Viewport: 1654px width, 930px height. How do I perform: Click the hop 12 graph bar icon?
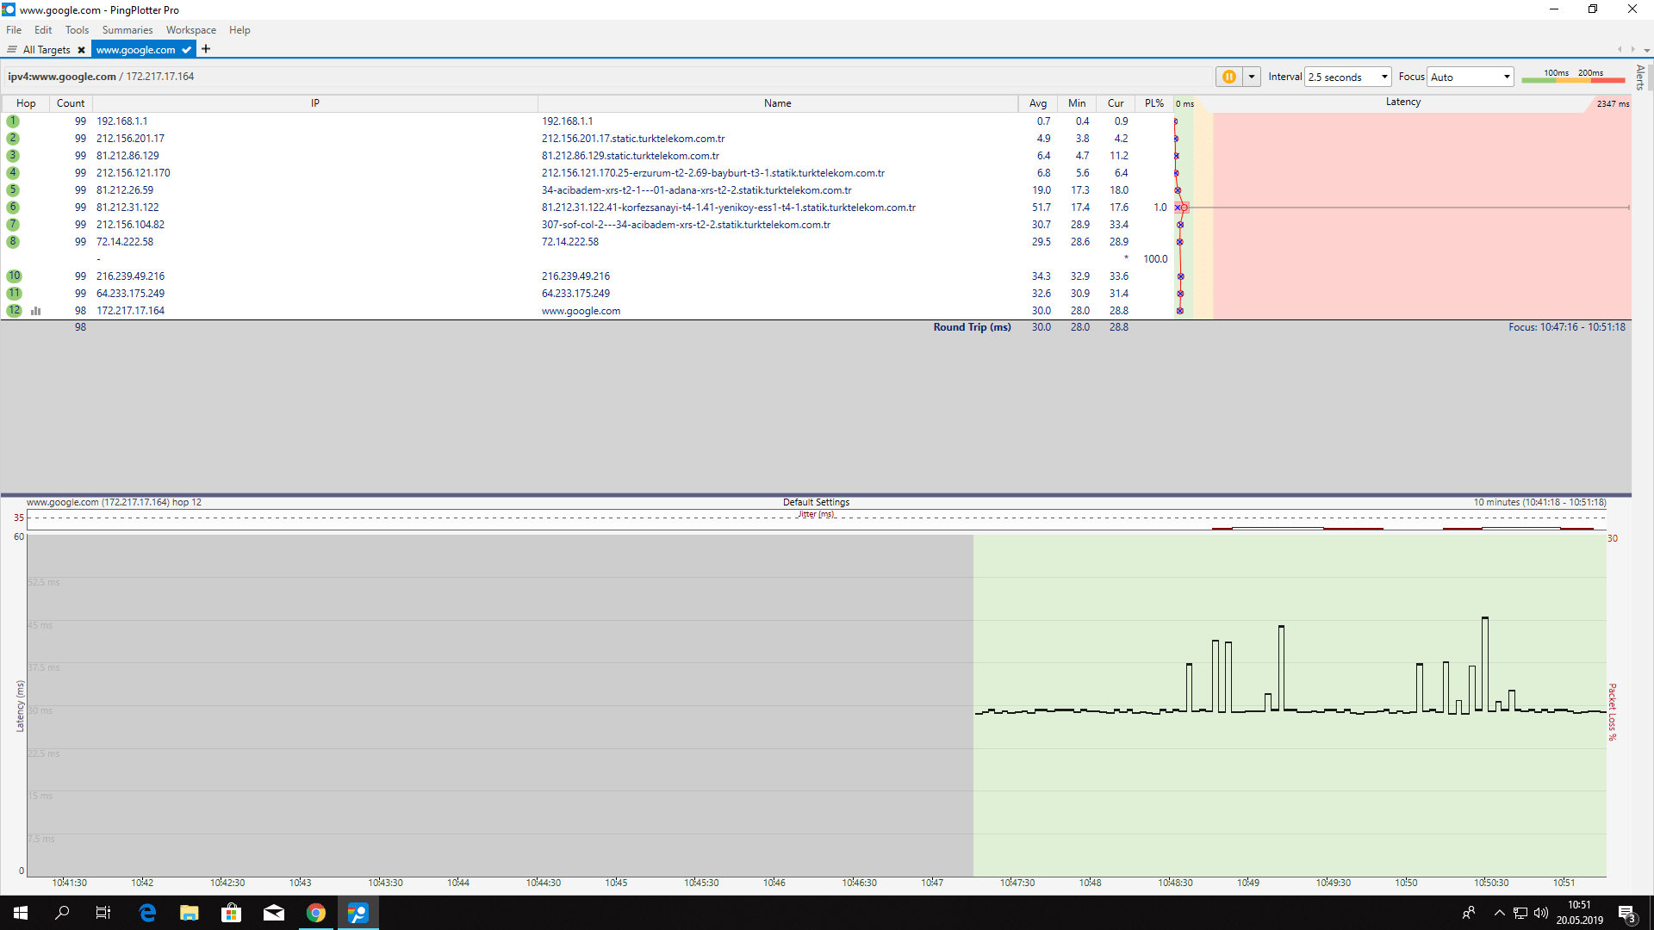[x=36, y=311]
